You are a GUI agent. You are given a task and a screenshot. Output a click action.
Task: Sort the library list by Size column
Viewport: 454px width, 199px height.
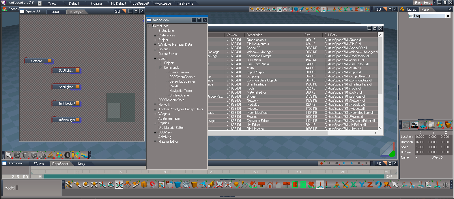pyautogui.click(x=313, y=35)
